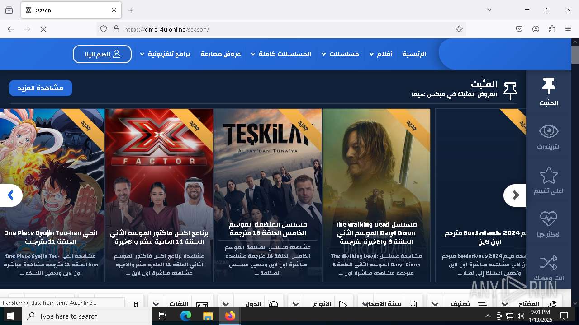Click the Firefox back button
Viewport: 579px width, 325px height.
click(x=11, y=29)
